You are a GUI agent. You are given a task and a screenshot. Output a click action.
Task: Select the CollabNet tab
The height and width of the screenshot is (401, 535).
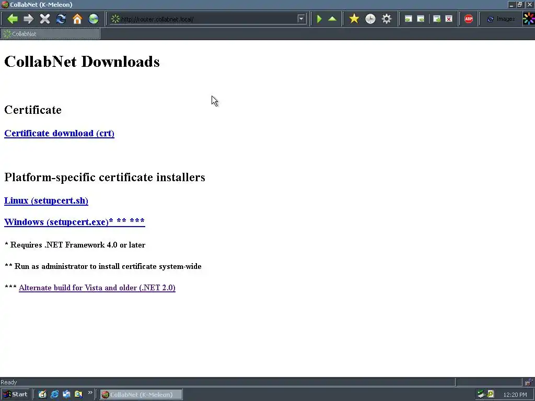[x=50, y=34]
